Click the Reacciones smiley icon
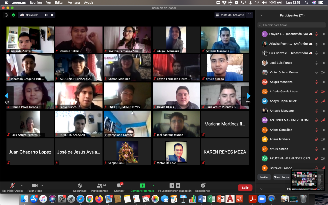 (x=203, y=186)
